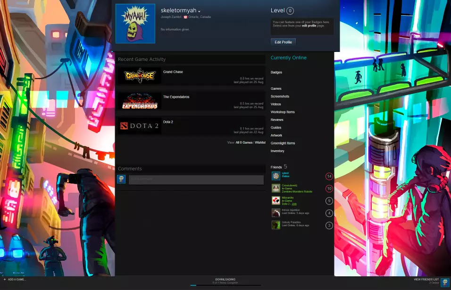Image resolution: width=451 pixels, height=290 pixels.
Task: Open the Friends 5 list heading
Action: [279, 167]
